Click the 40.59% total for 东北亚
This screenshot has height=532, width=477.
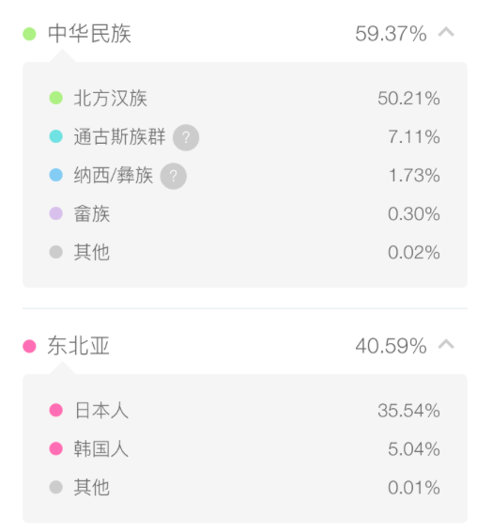point(391,346)
